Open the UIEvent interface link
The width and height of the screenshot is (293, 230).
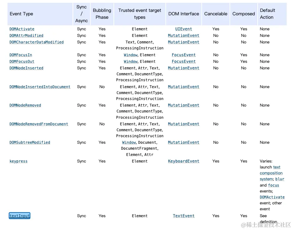(x=184, y=29)
